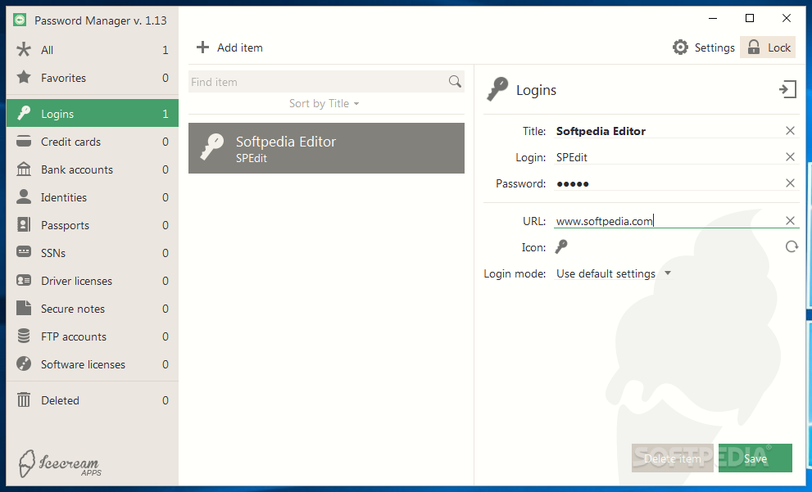Screen dimensions: 812x492
Task: Click the Logins key icon in sidebar
Action: click(23, 113)
